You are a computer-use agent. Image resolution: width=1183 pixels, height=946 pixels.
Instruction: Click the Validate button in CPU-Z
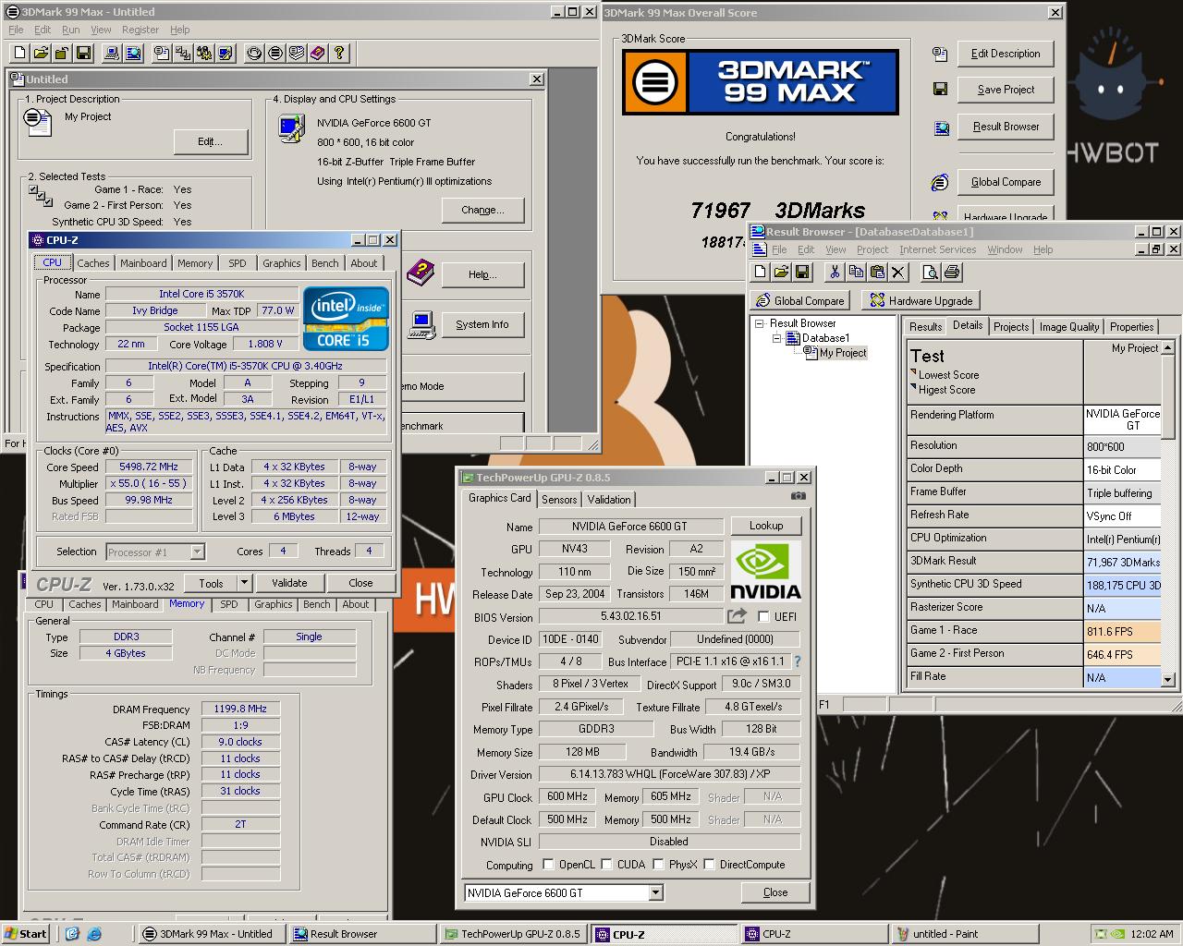click(289, 583)
